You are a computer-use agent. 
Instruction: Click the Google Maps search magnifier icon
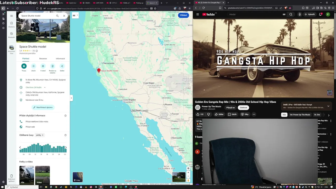click(x=57, y=16)
